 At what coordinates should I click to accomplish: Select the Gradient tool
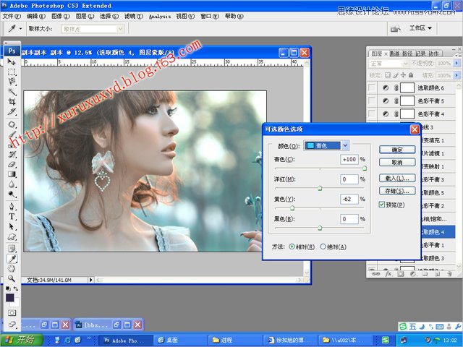12,174
